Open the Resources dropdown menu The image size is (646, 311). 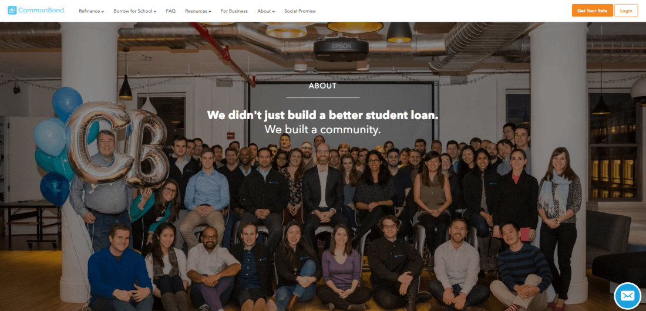[198, 11]
